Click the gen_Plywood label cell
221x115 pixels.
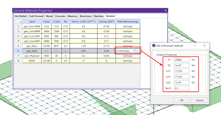tap(31, 56)
